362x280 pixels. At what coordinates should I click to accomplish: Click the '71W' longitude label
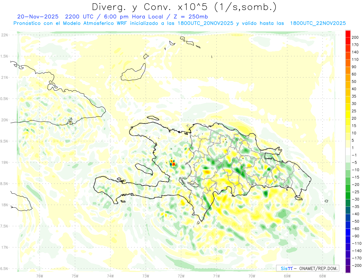click(x=216, y=276)
